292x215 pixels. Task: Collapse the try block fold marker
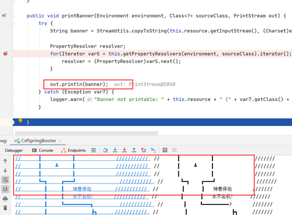point(13,24)
